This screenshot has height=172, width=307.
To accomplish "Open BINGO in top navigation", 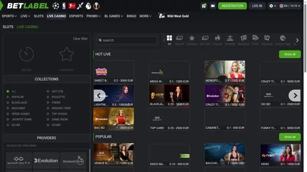I will [x=131, y=16].
